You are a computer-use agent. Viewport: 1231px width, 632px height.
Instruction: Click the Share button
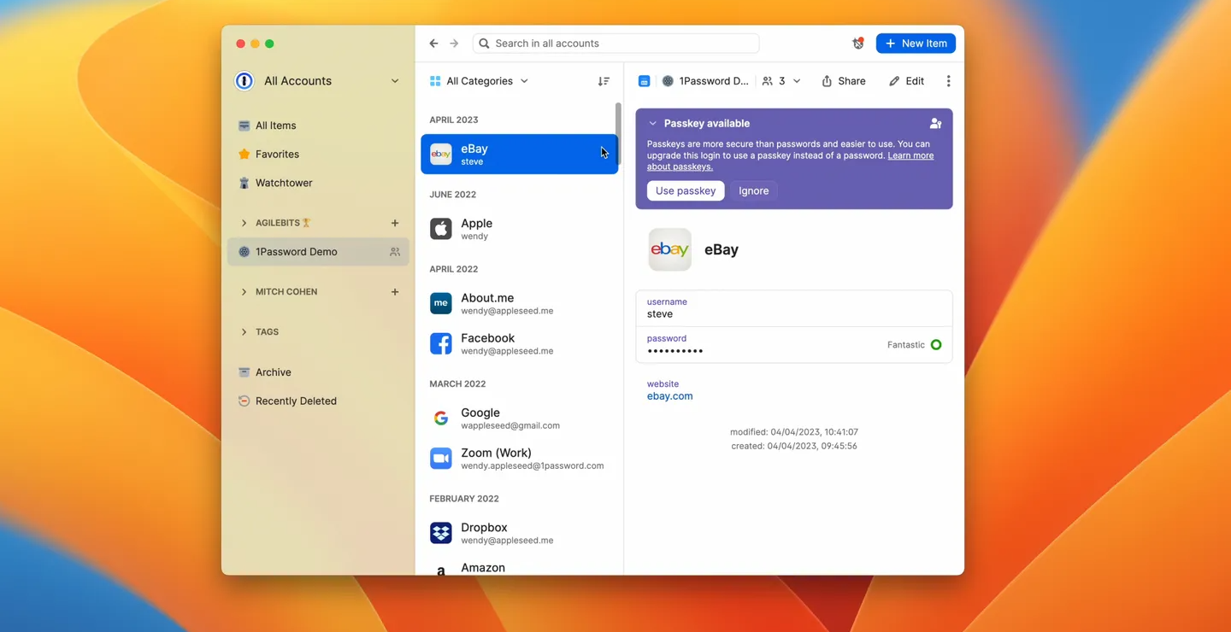point(844,81)
